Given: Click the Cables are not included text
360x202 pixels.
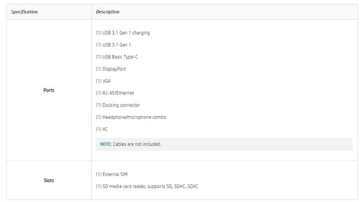Looking at the screenshot, I should 137,144.
